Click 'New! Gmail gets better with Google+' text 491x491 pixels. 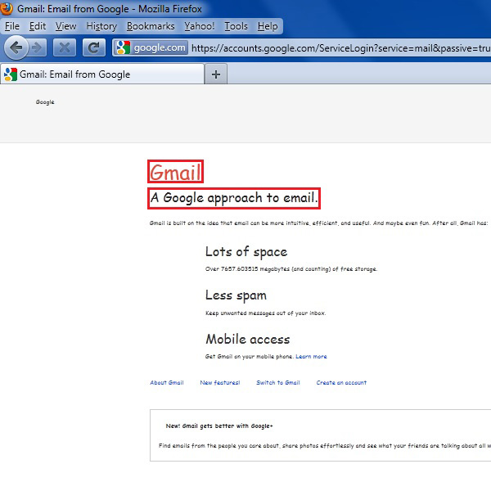click(x=219, y=426)
